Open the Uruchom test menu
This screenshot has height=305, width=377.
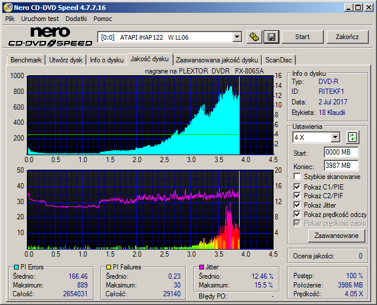[40, 19]
